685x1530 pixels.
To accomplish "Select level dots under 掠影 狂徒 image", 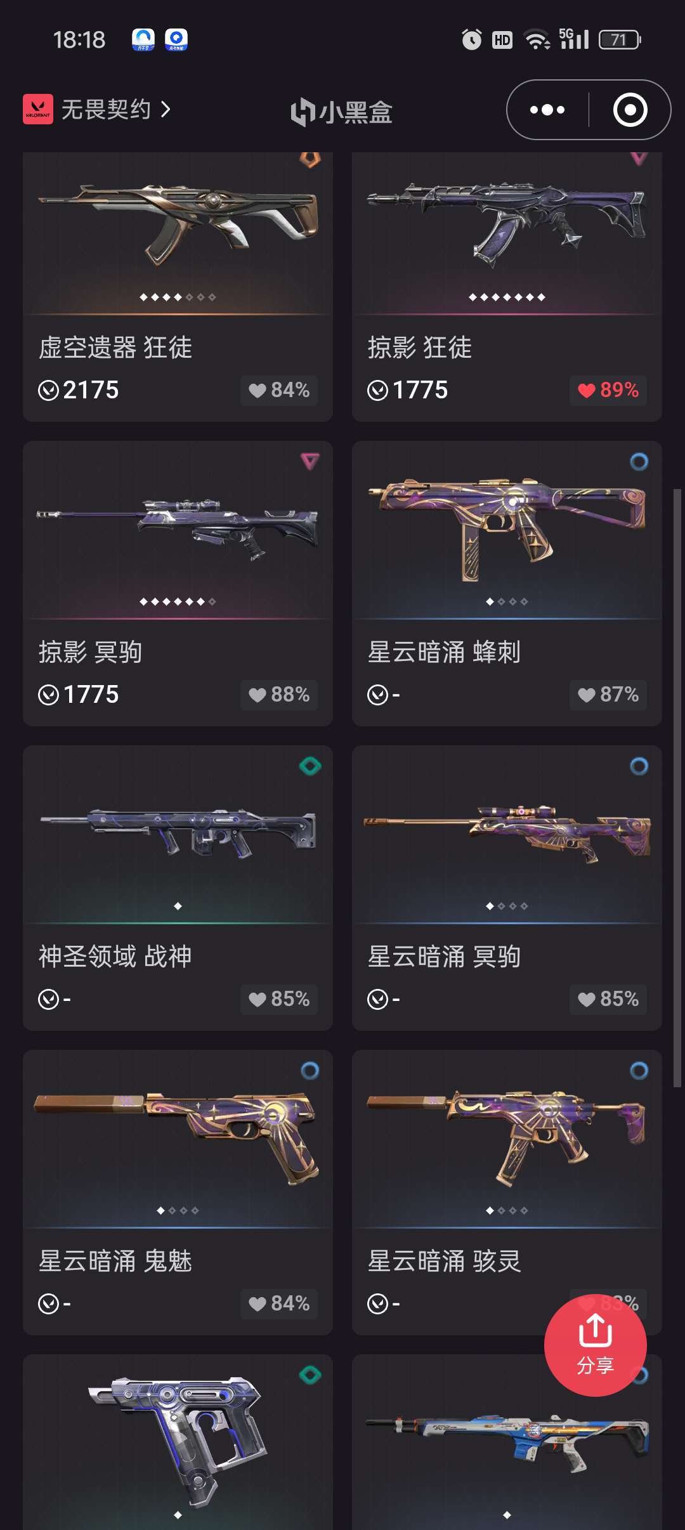I will pos(507,297).
